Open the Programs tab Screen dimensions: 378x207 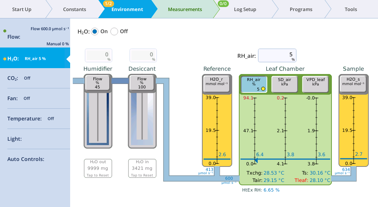(300, 9)
